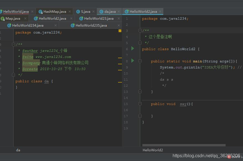
Task: Click the @create tag in Javadoc
Action: [x=30, y=69]
